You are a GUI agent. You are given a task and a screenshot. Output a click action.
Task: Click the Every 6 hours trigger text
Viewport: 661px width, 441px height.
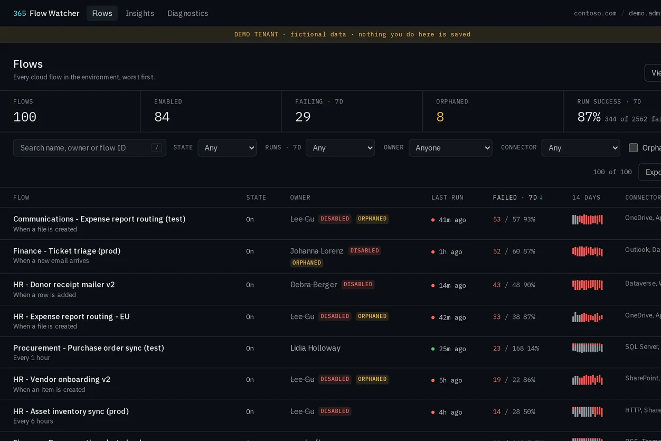pyautogui.click(x=33, y=421)
